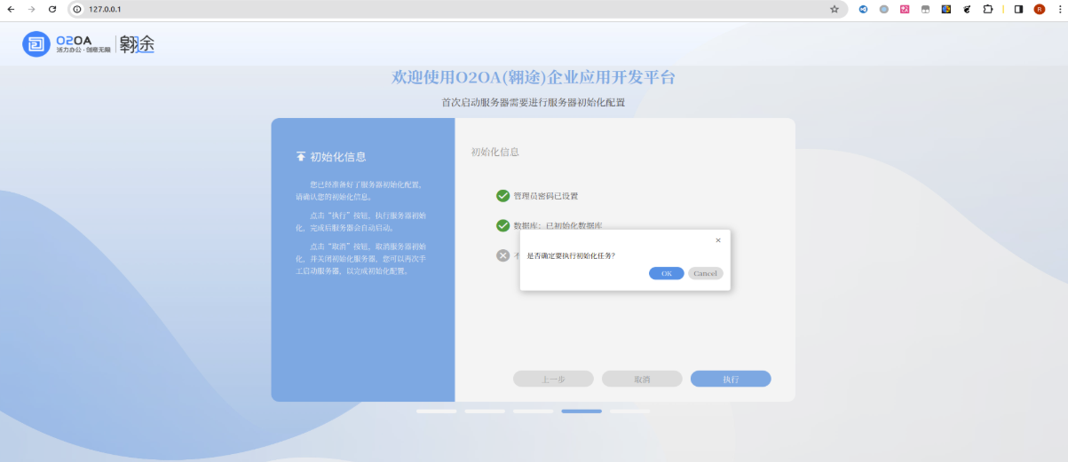Click the 上一步 (Previous step) button

[553, 379]
